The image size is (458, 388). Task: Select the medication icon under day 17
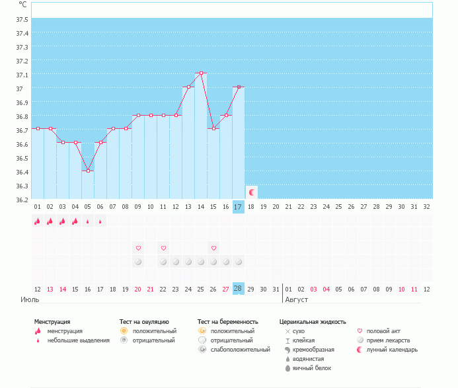(239, 262)
